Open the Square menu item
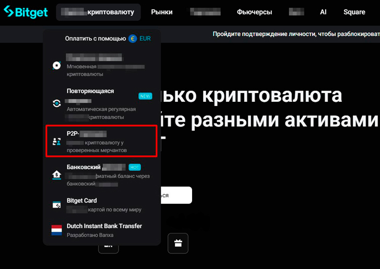Image resolution: width=380 pixels, height=269 pixels. pos(354,12)
